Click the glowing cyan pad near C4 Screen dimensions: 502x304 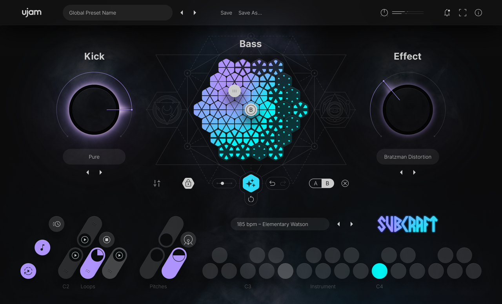tap(379, 271)
